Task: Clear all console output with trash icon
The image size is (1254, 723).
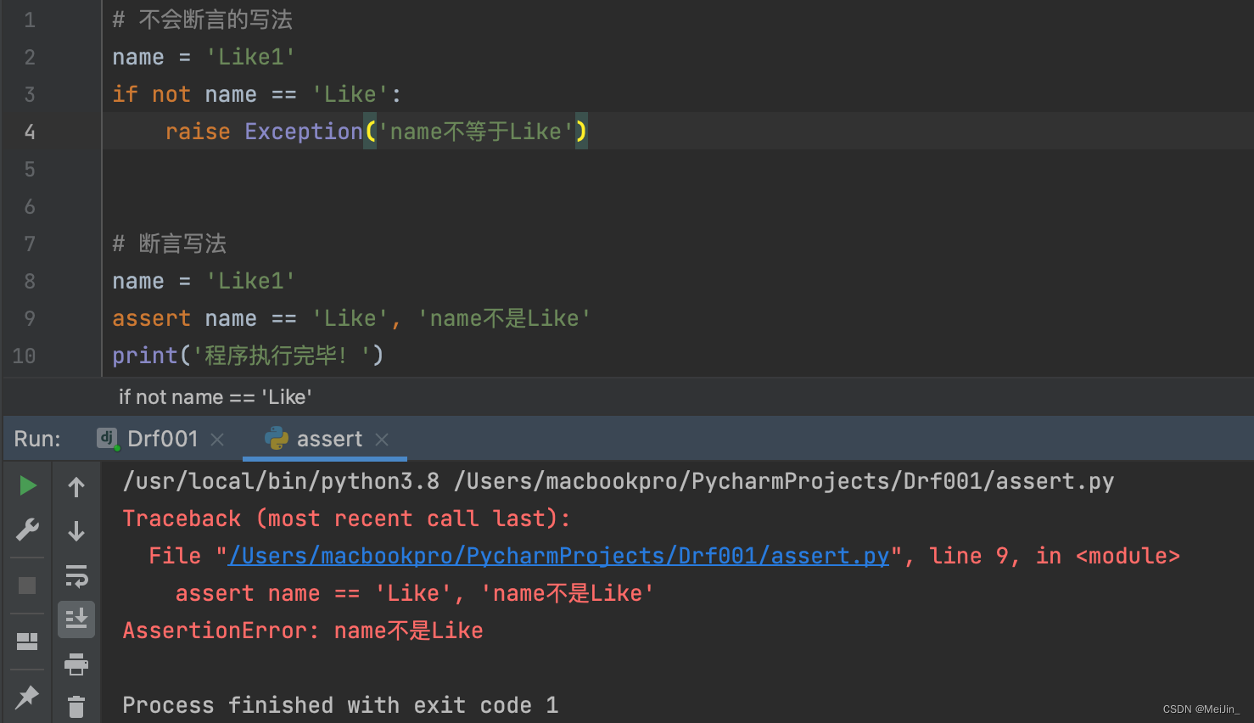Action: click(76, 706)
